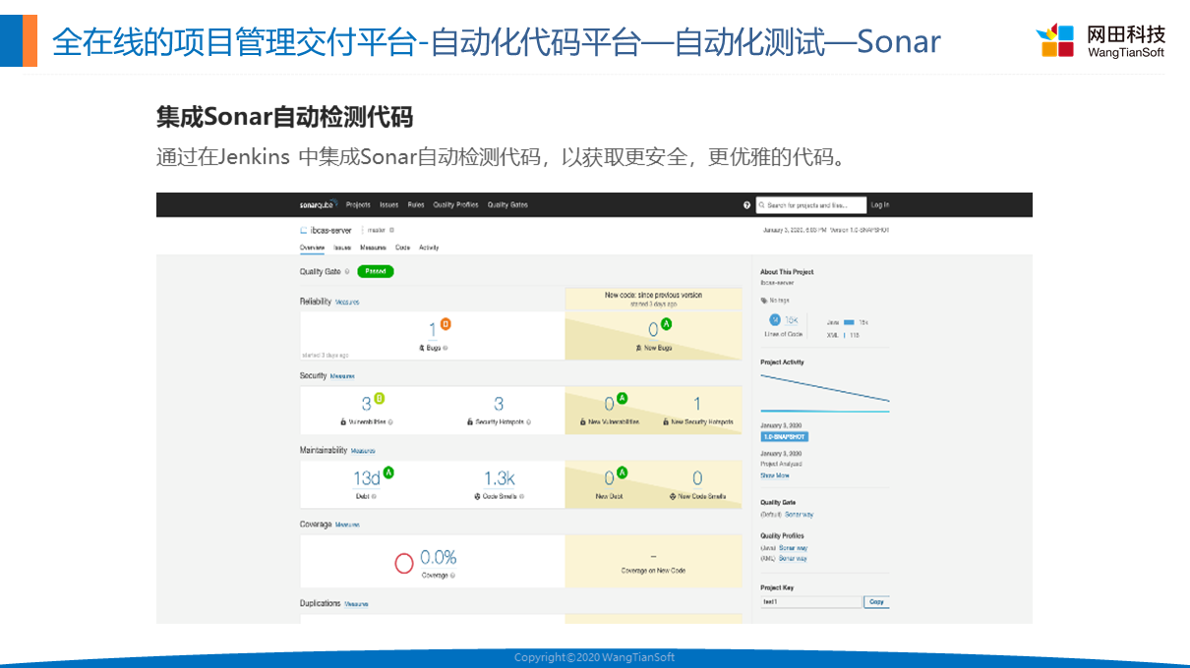
Task: Click the ibcas-server project name link
Action: pos(333,230)
